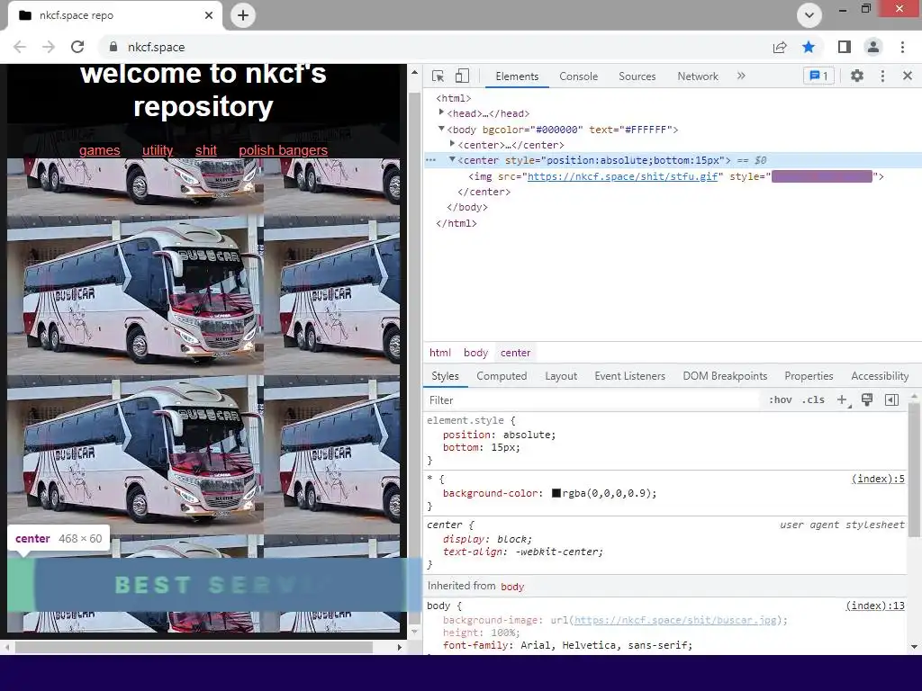Click the styles pane vertical scrollbar
This screenshot has height=691, width=922.
pos(914,470)
